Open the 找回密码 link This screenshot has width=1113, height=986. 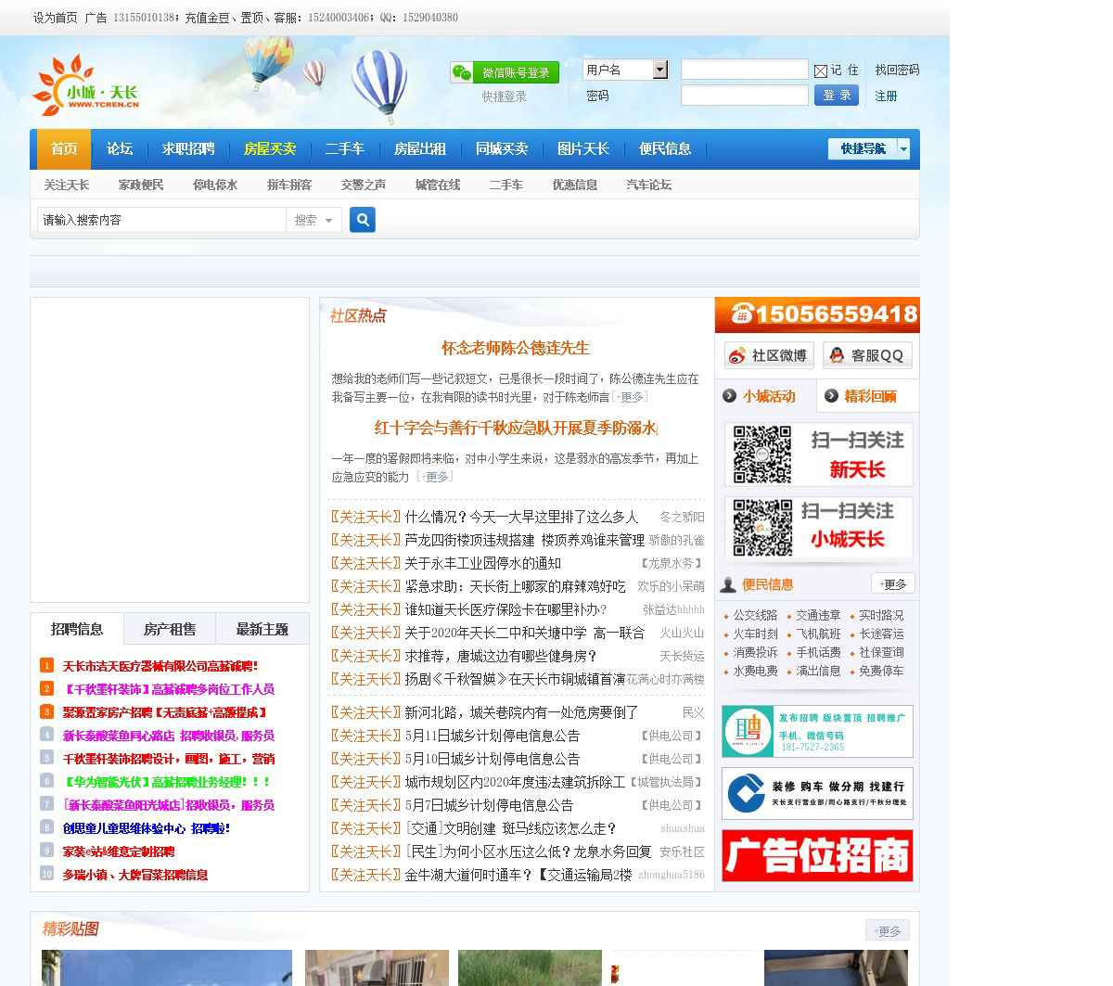(x=897, y=70)
